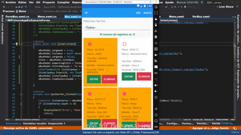This screenshot has height=135, width=241.
Task: Switch to the Menu.xaml tab
Action: (x=176, y=16)
